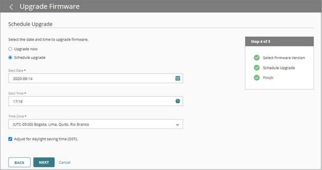This screenshot has width=322, height=170.
Task: Click the Step 4 of 3 header
Action: pyautogui.click(x=279, y=41)
